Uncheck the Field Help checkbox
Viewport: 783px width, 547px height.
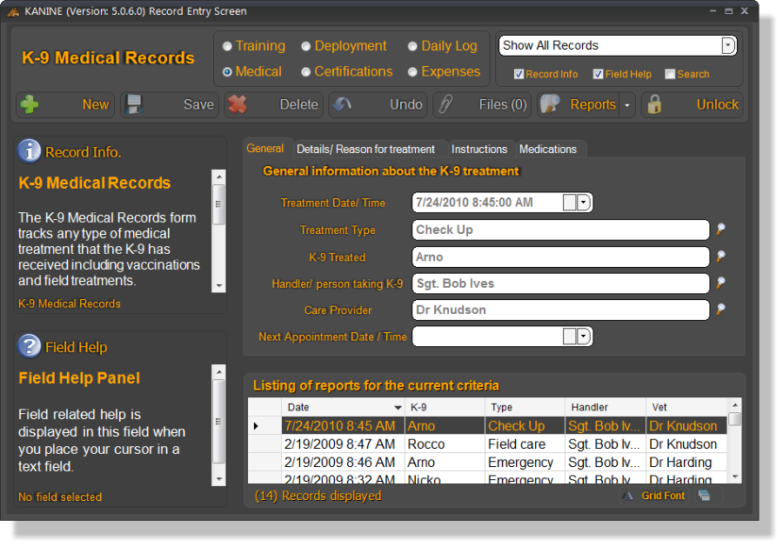598,74
